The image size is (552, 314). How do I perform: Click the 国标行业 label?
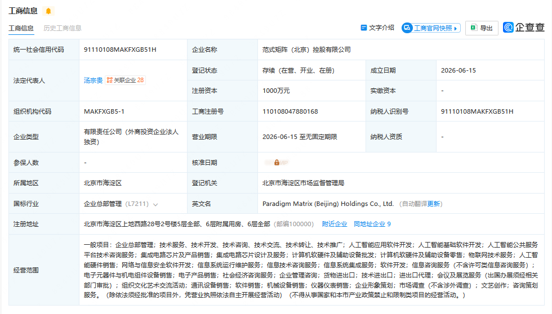26,204
